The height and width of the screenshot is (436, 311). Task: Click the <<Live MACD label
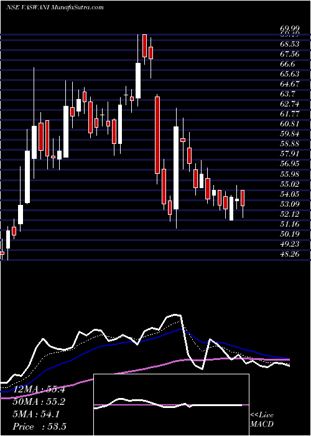262,420
